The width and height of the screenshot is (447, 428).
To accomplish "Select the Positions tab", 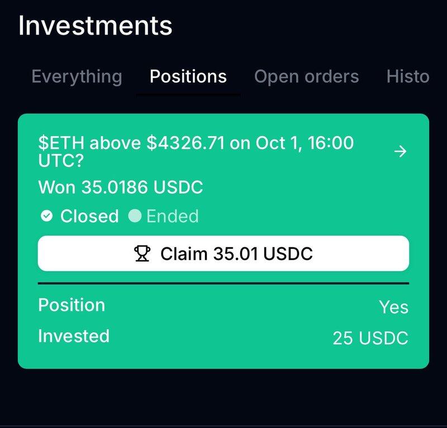I will click(x=188, y=76).
